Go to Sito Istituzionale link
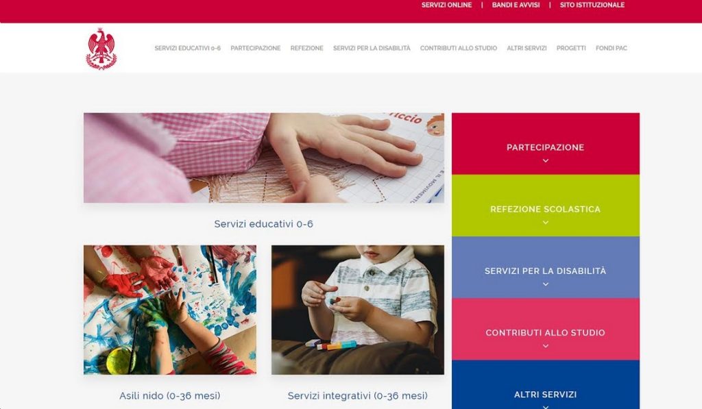The height and width of the screenshot is (409, 702). (x=592, y=5)
